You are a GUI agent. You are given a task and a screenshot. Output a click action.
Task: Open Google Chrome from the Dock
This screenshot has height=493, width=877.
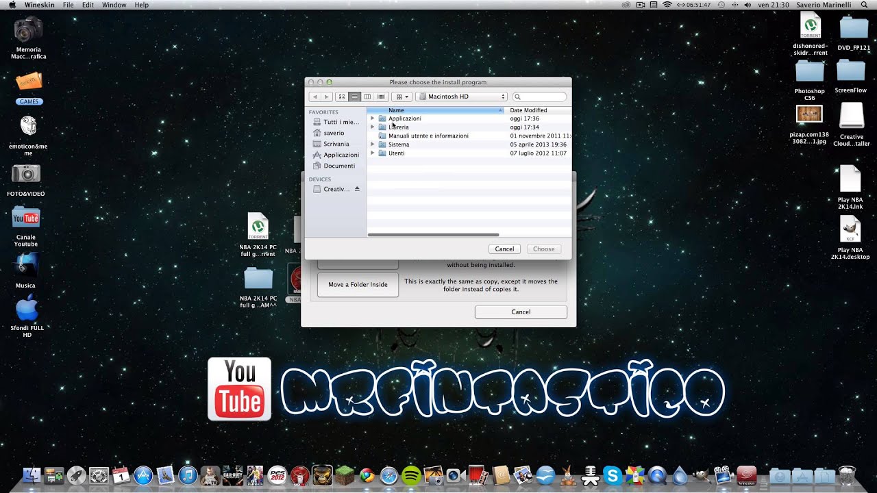click(x=367, y=475)
